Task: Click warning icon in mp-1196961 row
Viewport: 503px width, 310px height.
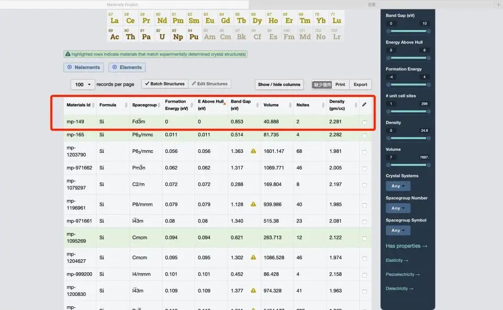Action: pyautogui.click(x=253, y=204)
